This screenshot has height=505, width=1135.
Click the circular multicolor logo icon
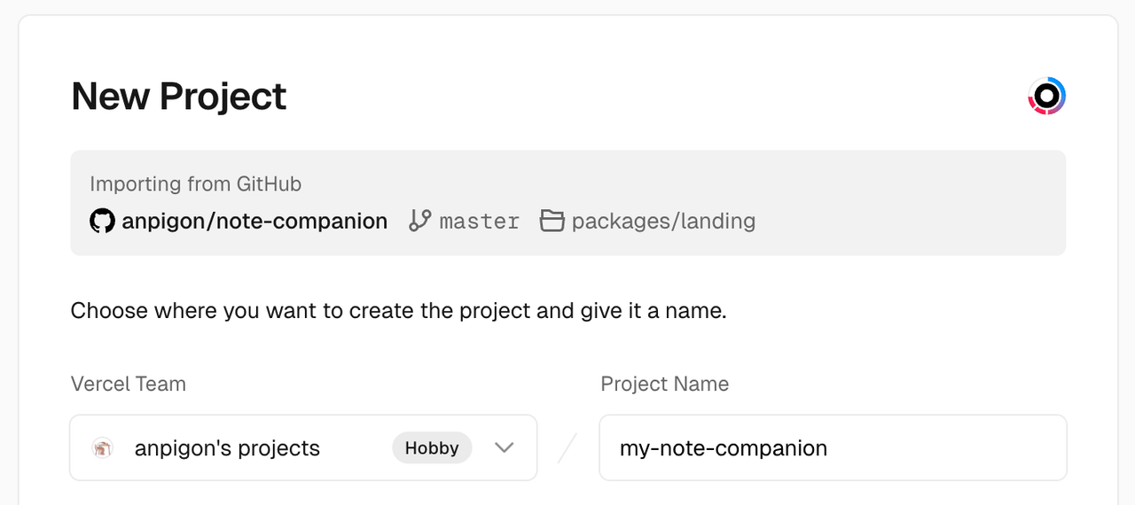click(1046, 96)
